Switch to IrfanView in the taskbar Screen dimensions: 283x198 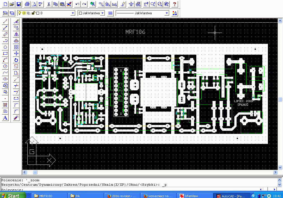click(195, 196)
